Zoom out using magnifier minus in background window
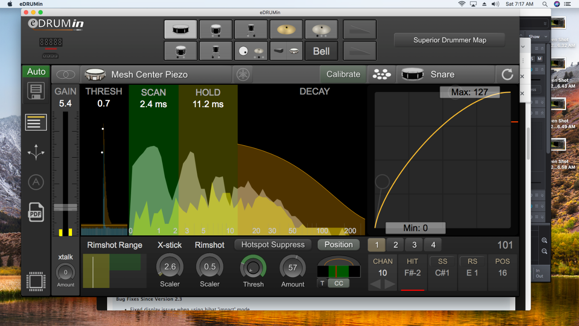This screenshot has width=579, height=326. click(x=544, y=251)
